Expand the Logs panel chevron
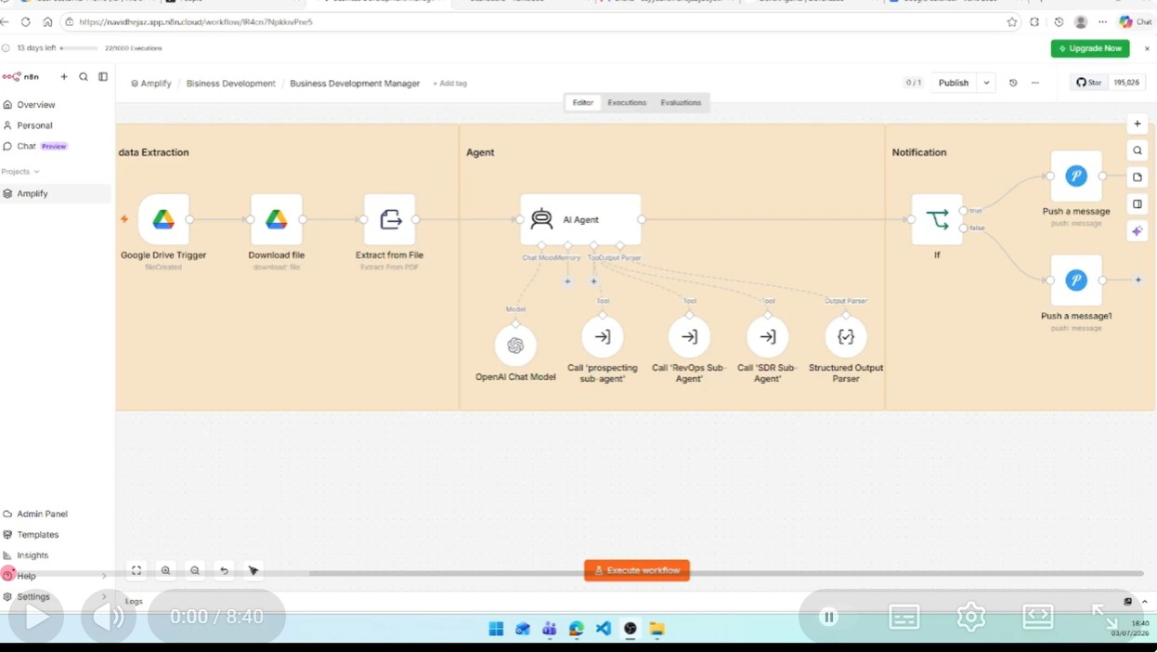The image size is (1157, 652). click(1145, 602)
